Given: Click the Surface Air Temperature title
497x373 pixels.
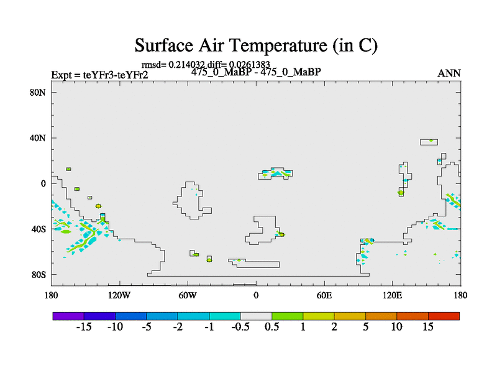Looking at the screenshot, I should [x=256, y=45].
